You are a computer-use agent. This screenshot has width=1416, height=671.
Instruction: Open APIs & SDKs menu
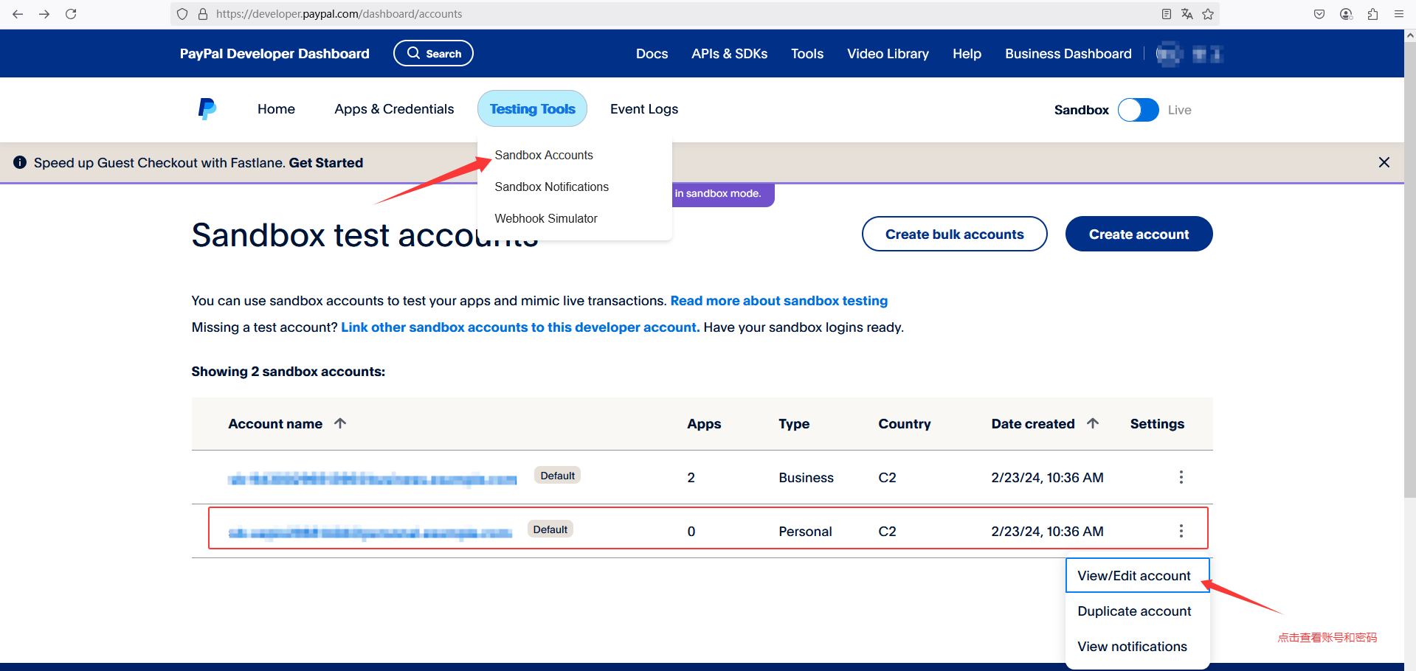click(729, 54)
